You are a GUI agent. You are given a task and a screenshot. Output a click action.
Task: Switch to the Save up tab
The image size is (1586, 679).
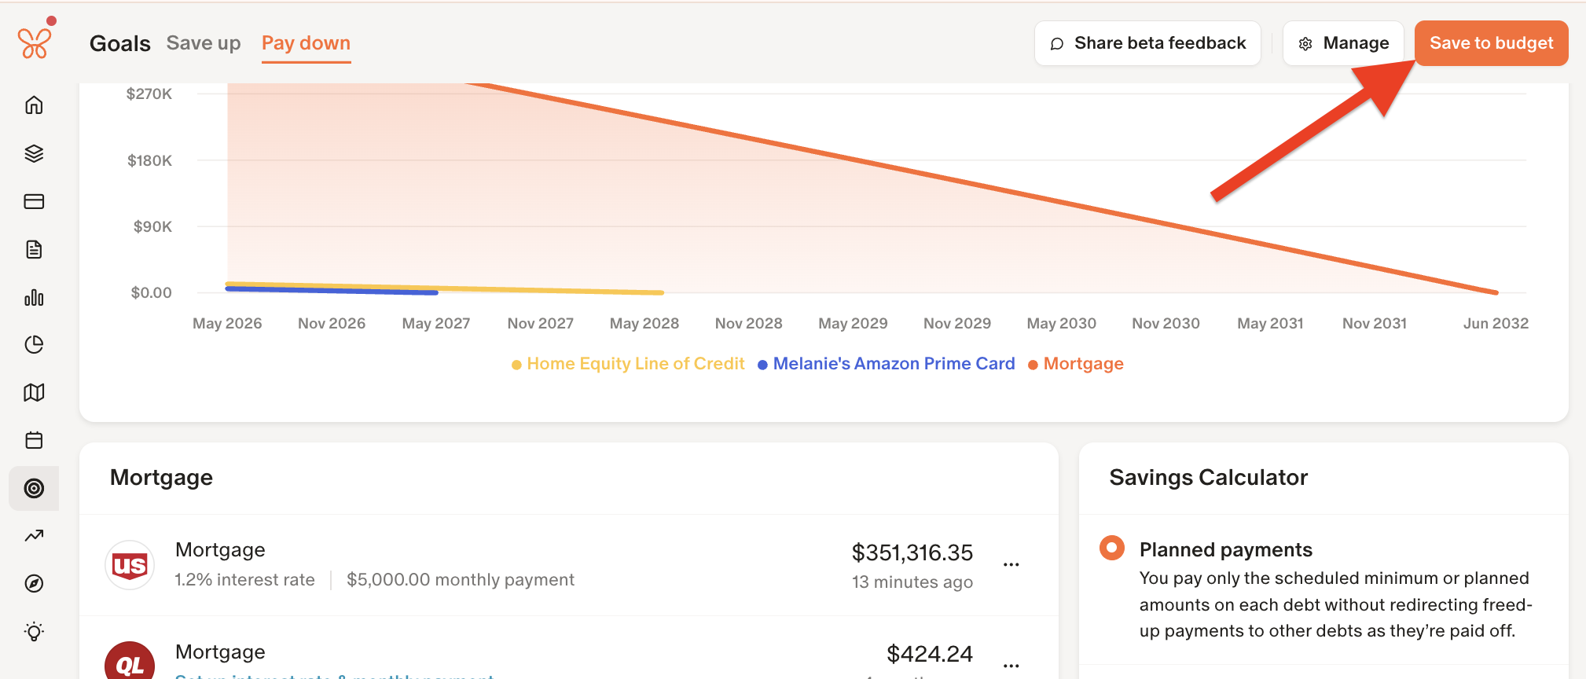(x=204, y=43)
